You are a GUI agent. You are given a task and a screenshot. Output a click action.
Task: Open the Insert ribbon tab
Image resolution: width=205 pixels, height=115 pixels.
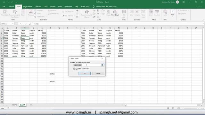pos(19,6)
